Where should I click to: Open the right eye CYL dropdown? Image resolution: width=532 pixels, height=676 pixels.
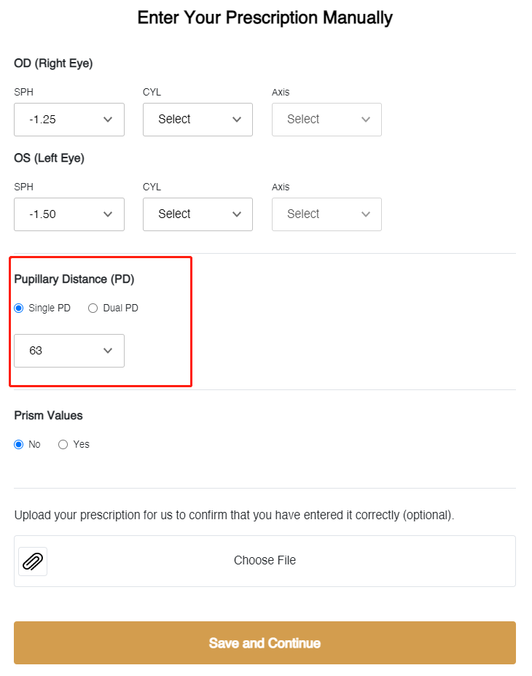(x=197, y=120)
